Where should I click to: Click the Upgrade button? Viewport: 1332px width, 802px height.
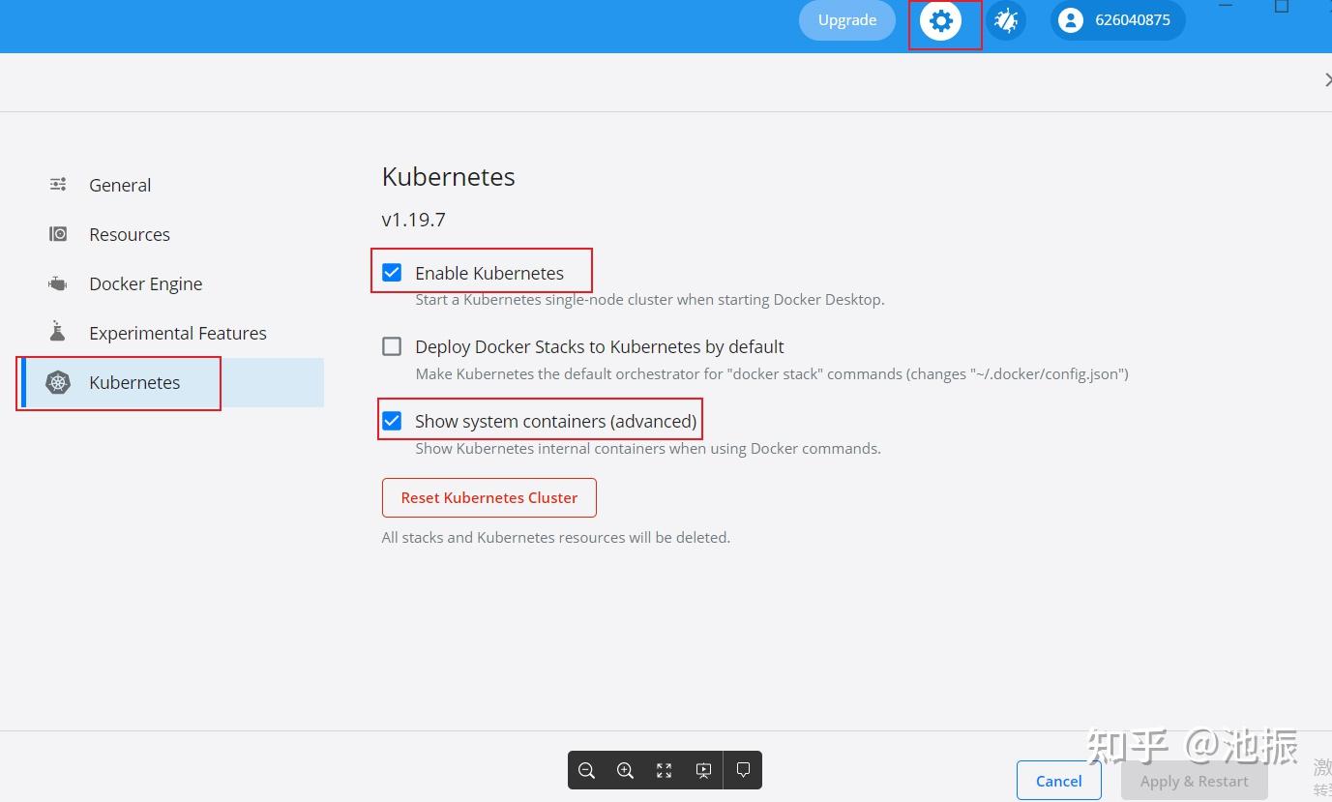tap(846, 19)
